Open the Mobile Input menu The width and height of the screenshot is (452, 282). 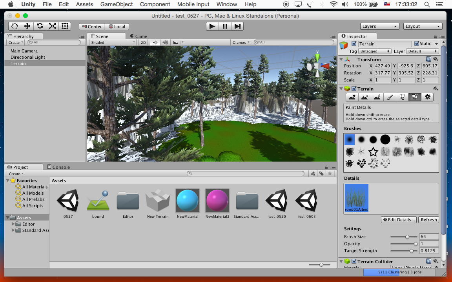point(193,4)
